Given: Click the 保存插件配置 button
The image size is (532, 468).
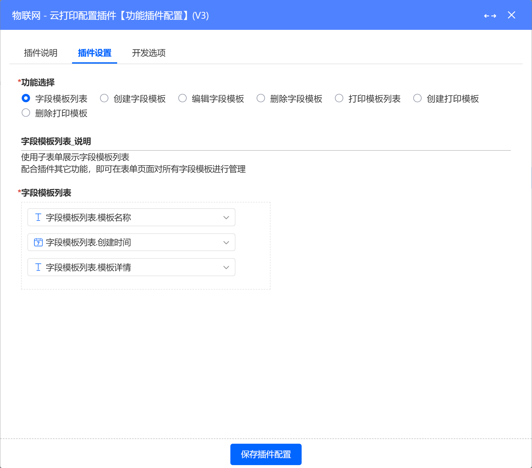Looking at the screenshot, I should pyautogui.click(x=266, y=454).
